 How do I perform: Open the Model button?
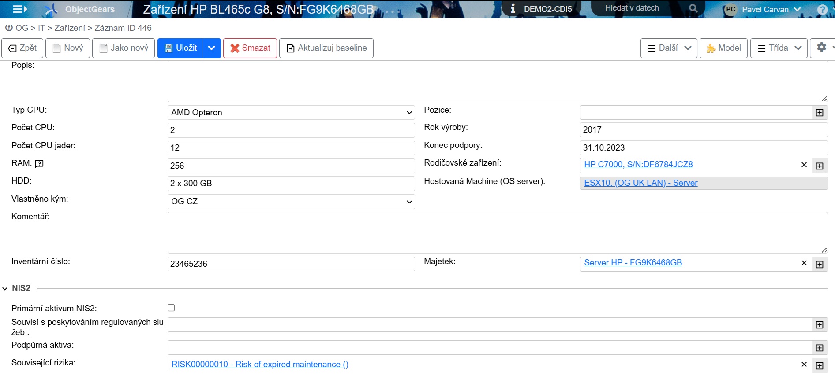click(723, 48)
